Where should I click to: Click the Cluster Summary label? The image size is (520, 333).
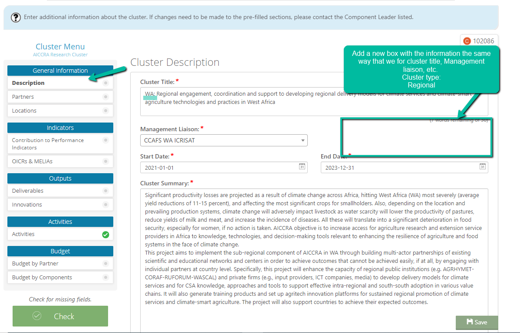(165, 183)
